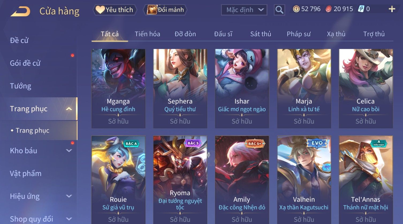Click the red ruby currency icon
The image size is (403, 224).
pos(328,9)
